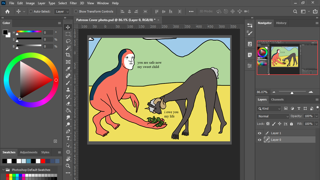Switch to the History tab

pyautogui.click(x=281, y=23)
